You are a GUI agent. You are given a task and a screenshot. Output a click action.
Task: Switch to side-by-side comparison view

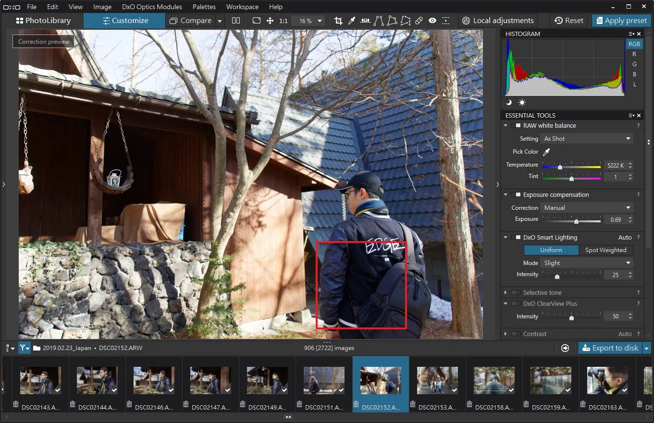click(236, 21)
